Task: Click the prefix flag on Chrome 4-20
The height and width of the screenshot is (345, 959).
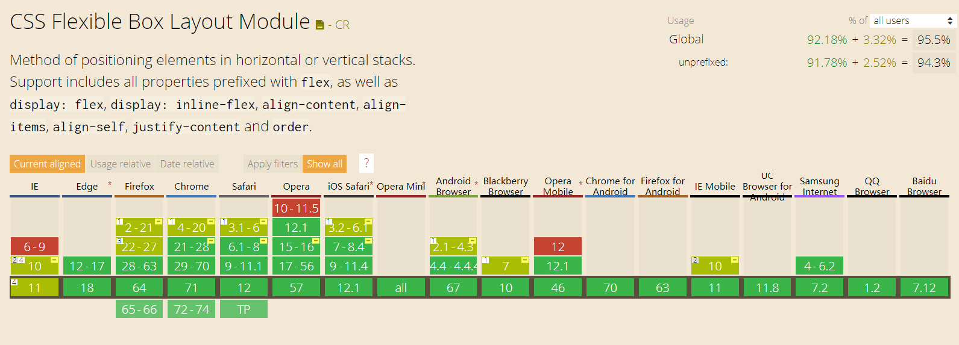Action: pos(211,222)
